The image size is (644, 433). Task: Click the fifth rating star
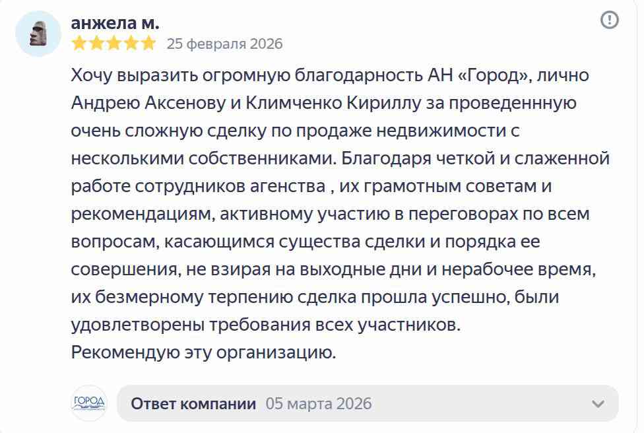coord(150,44)
